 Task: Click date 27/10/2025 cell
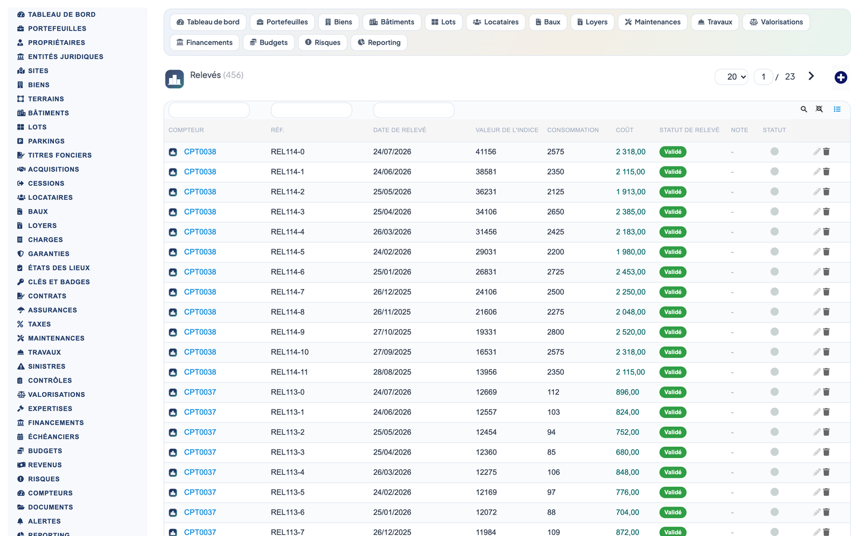pos(392,332)
